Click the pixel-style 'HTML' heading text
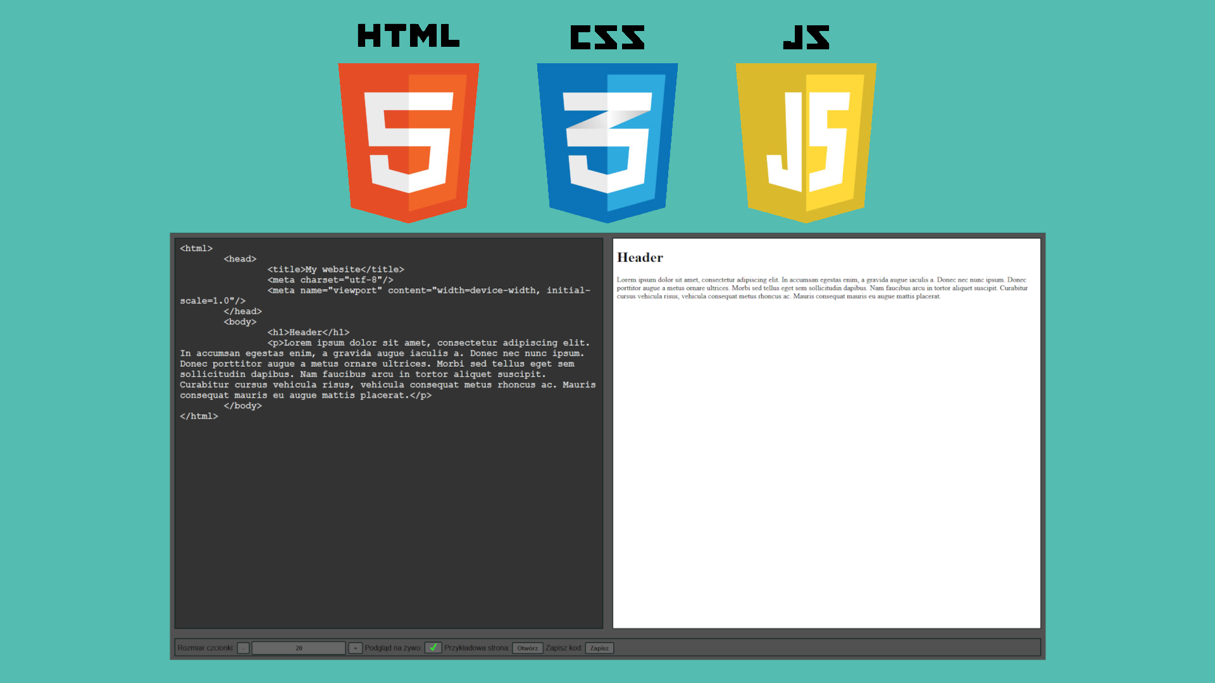 point(408,36)
